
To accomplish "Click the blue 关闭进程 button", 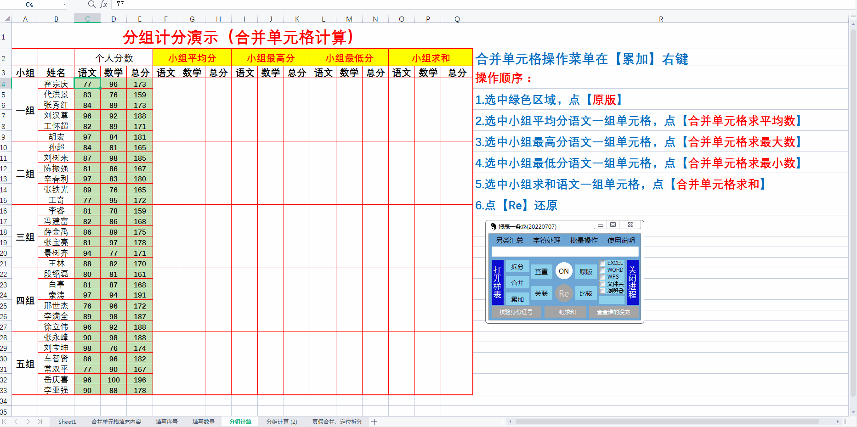I will tap(633, 282).
